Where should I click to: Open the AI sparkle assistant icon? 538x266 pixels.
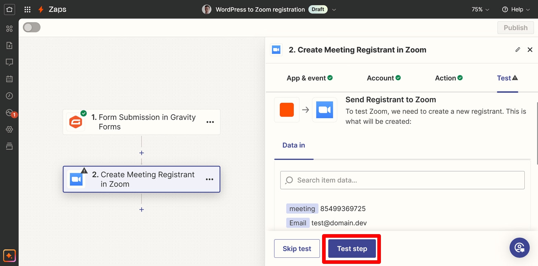[x=9, y=256]
